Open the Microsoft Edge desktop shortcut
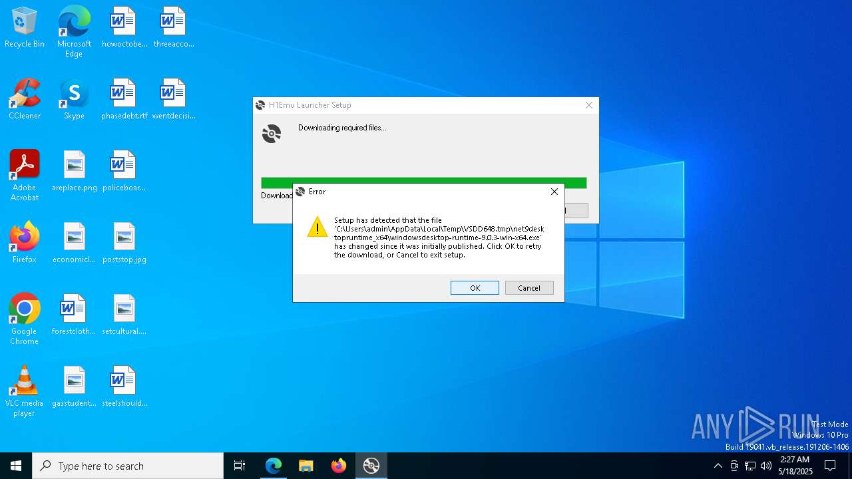This screenshot has width=852, height=479. pyautogui.click(x=74, y=31)
